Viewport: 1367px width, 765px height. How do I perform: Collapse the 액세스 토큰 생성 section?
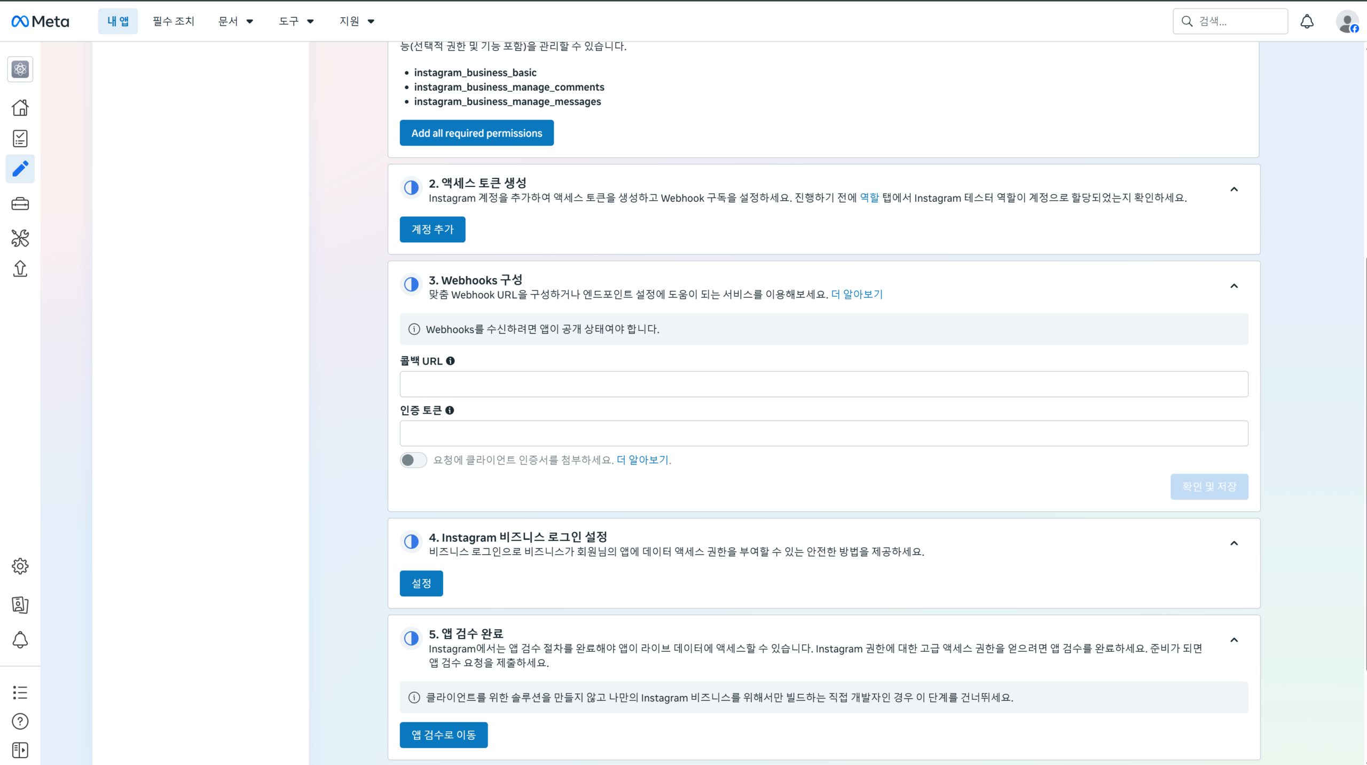[x=1234, y=190]
